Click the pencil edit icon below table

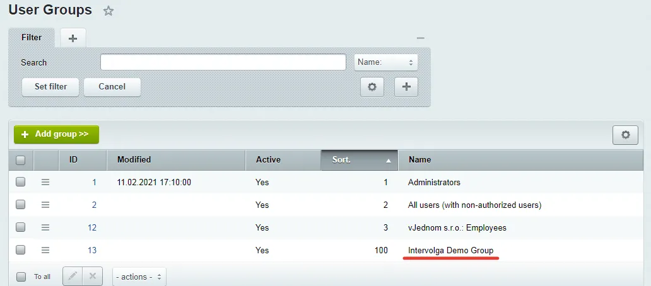click(73, 277)
